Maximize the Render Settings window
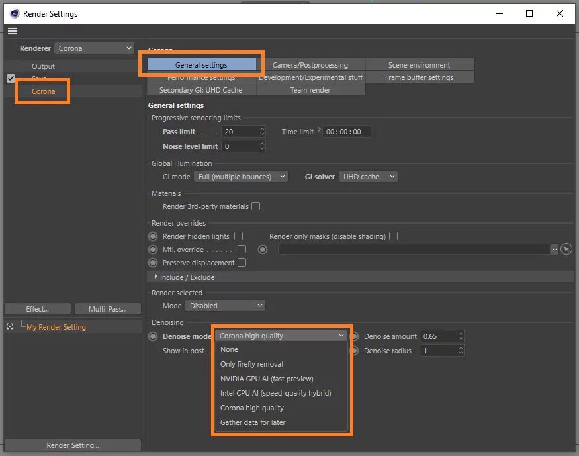 point(529,13)
